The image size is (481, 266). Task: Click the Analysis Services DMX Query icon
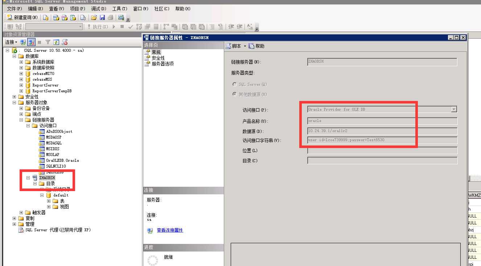click(65, 17)
